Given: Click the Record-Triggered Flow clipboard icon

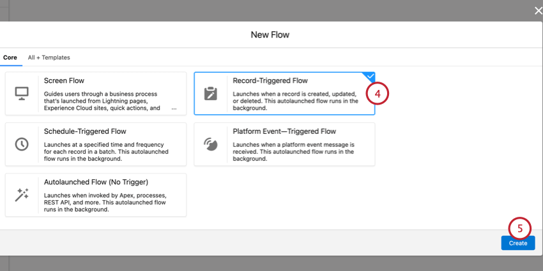Looking at the screenshot, I should 210,93.
